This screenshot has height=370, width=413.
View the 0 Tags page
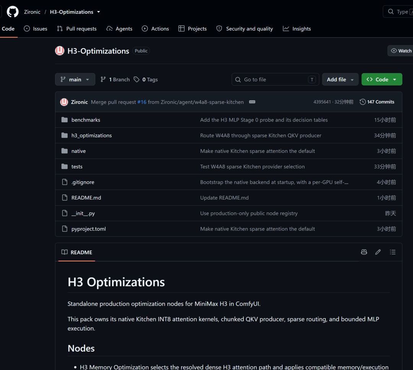[146, 79]
